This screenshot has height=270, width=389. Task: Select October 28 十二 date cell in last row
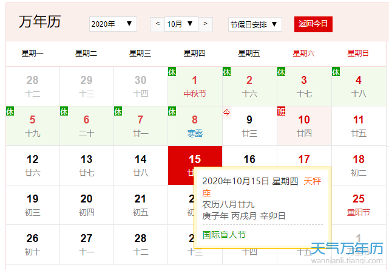tap(141, 244)
